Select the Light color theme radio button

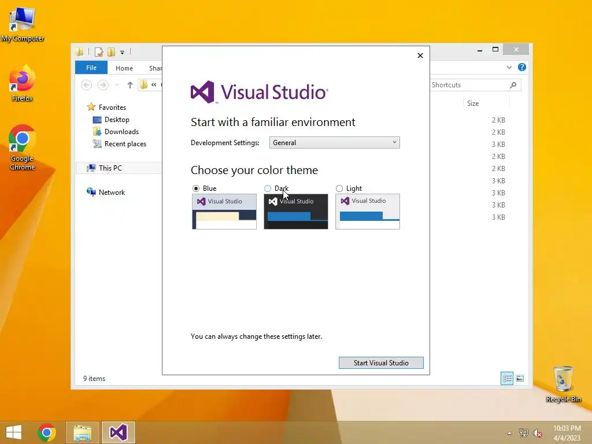(x=339, y=188)
